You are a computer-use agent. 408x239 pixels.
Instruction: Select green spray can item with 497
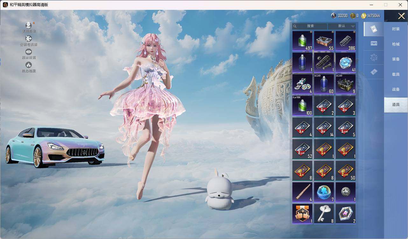tap(302, 41)
